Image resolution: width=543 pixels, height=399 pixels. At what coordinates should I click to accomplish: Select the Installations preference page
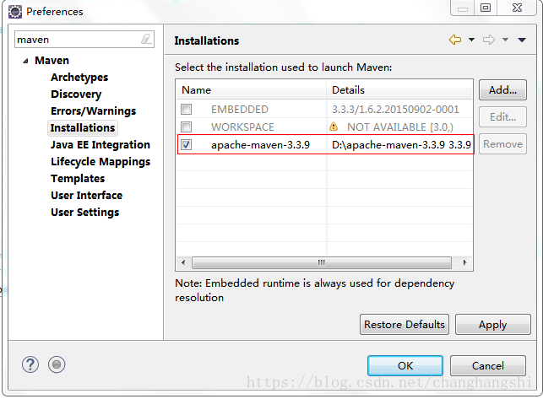click(83, 127)
